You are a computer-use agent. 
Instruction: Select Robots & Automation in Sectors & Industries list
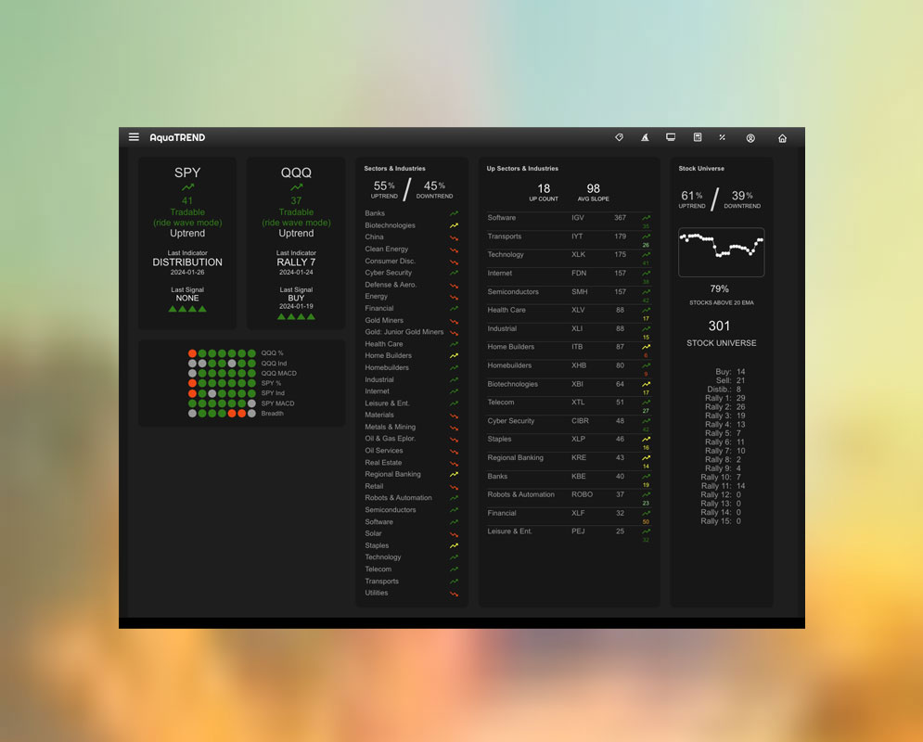point(398,498)
